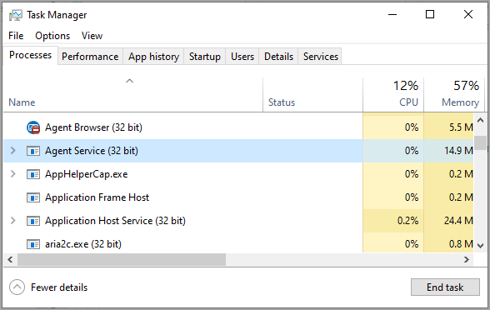Select the Application Frame Host row

click(x=238, y=197)
